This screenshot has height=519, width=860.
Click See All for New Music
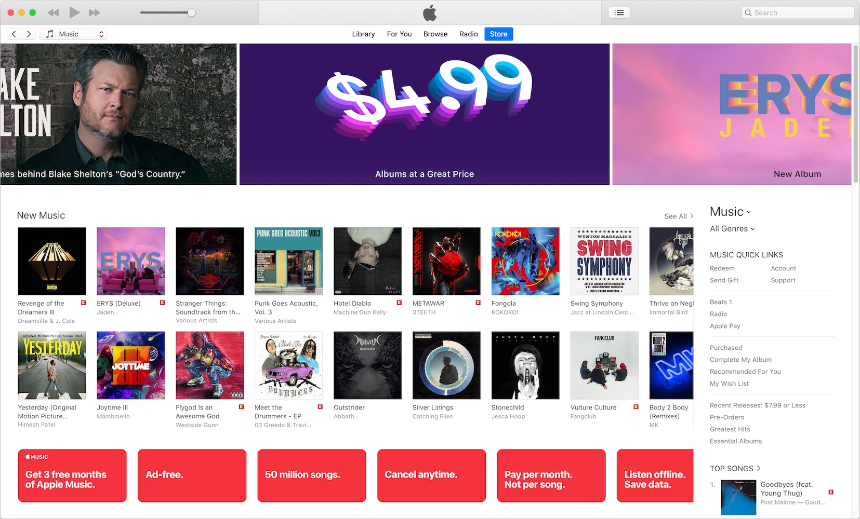[679, 216]
